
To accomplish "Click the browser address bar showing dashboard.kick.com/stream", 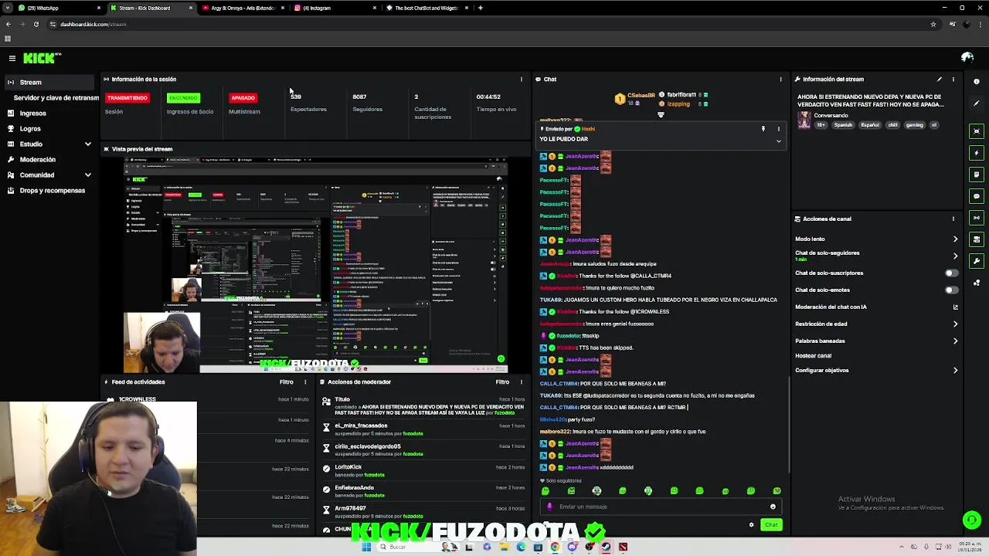I will tap(487, 24).
